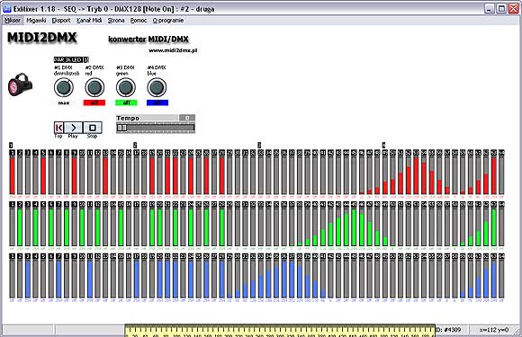This screenshot has width=522, height=337.
Task: Click the green row step 45 slider
Action: point(354,227)
